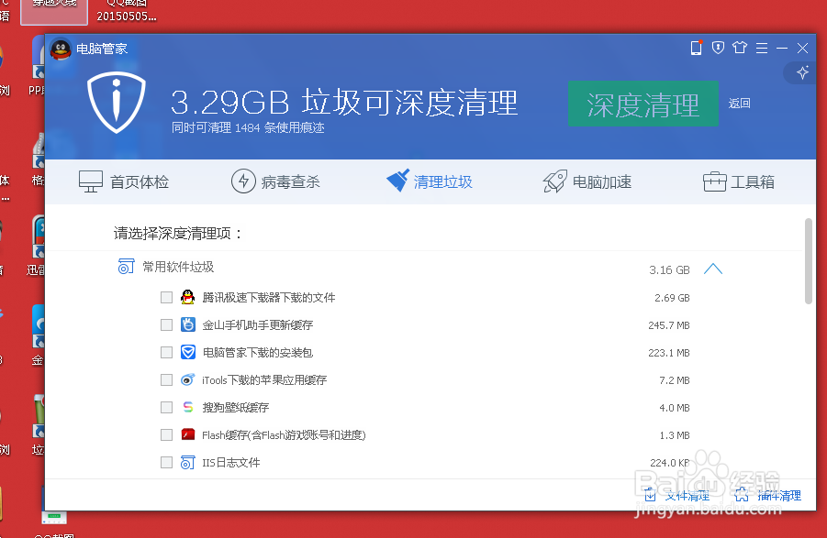Click the shield icon in the title bar
Screen dimensions: 827x538
[x=718, y=48]
